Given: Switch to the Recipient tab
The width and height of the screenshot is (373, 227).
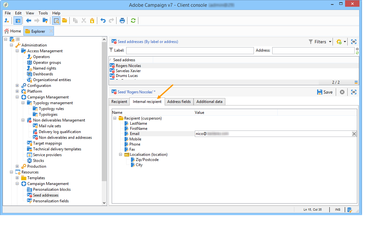Looking at the screenshot, I should 119,102.
